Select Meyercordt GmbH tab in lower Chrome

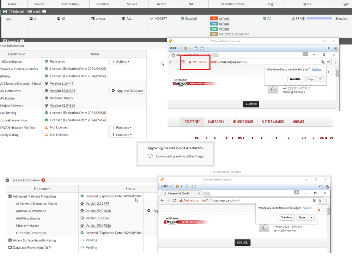point(181,193)
